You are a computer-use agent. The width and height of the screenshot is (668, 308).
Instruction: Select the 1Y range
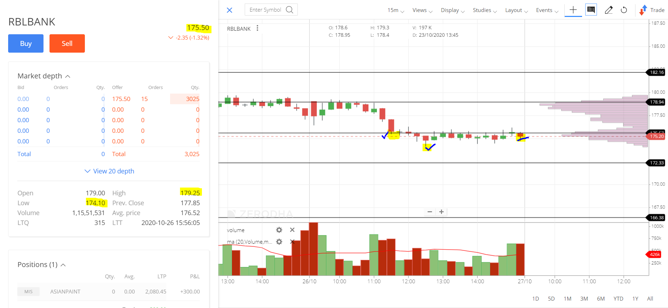635,298
